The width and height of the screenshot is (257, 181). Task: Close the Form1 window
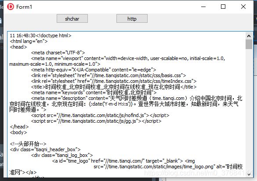click(x=243, y=7)
